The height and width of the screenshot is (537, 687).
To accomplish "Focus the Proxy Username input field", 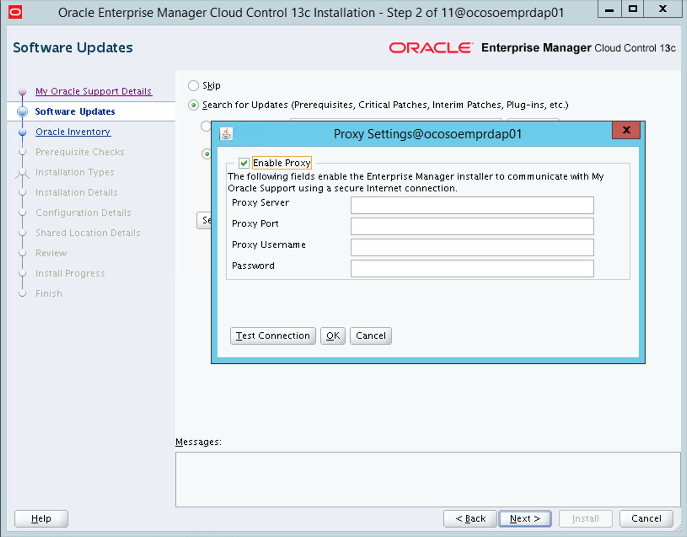I will (472, 247).
